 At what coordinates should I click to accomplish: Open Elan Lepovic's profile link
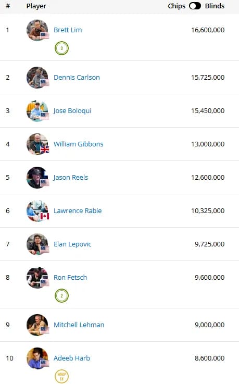[x=72, y=244]
